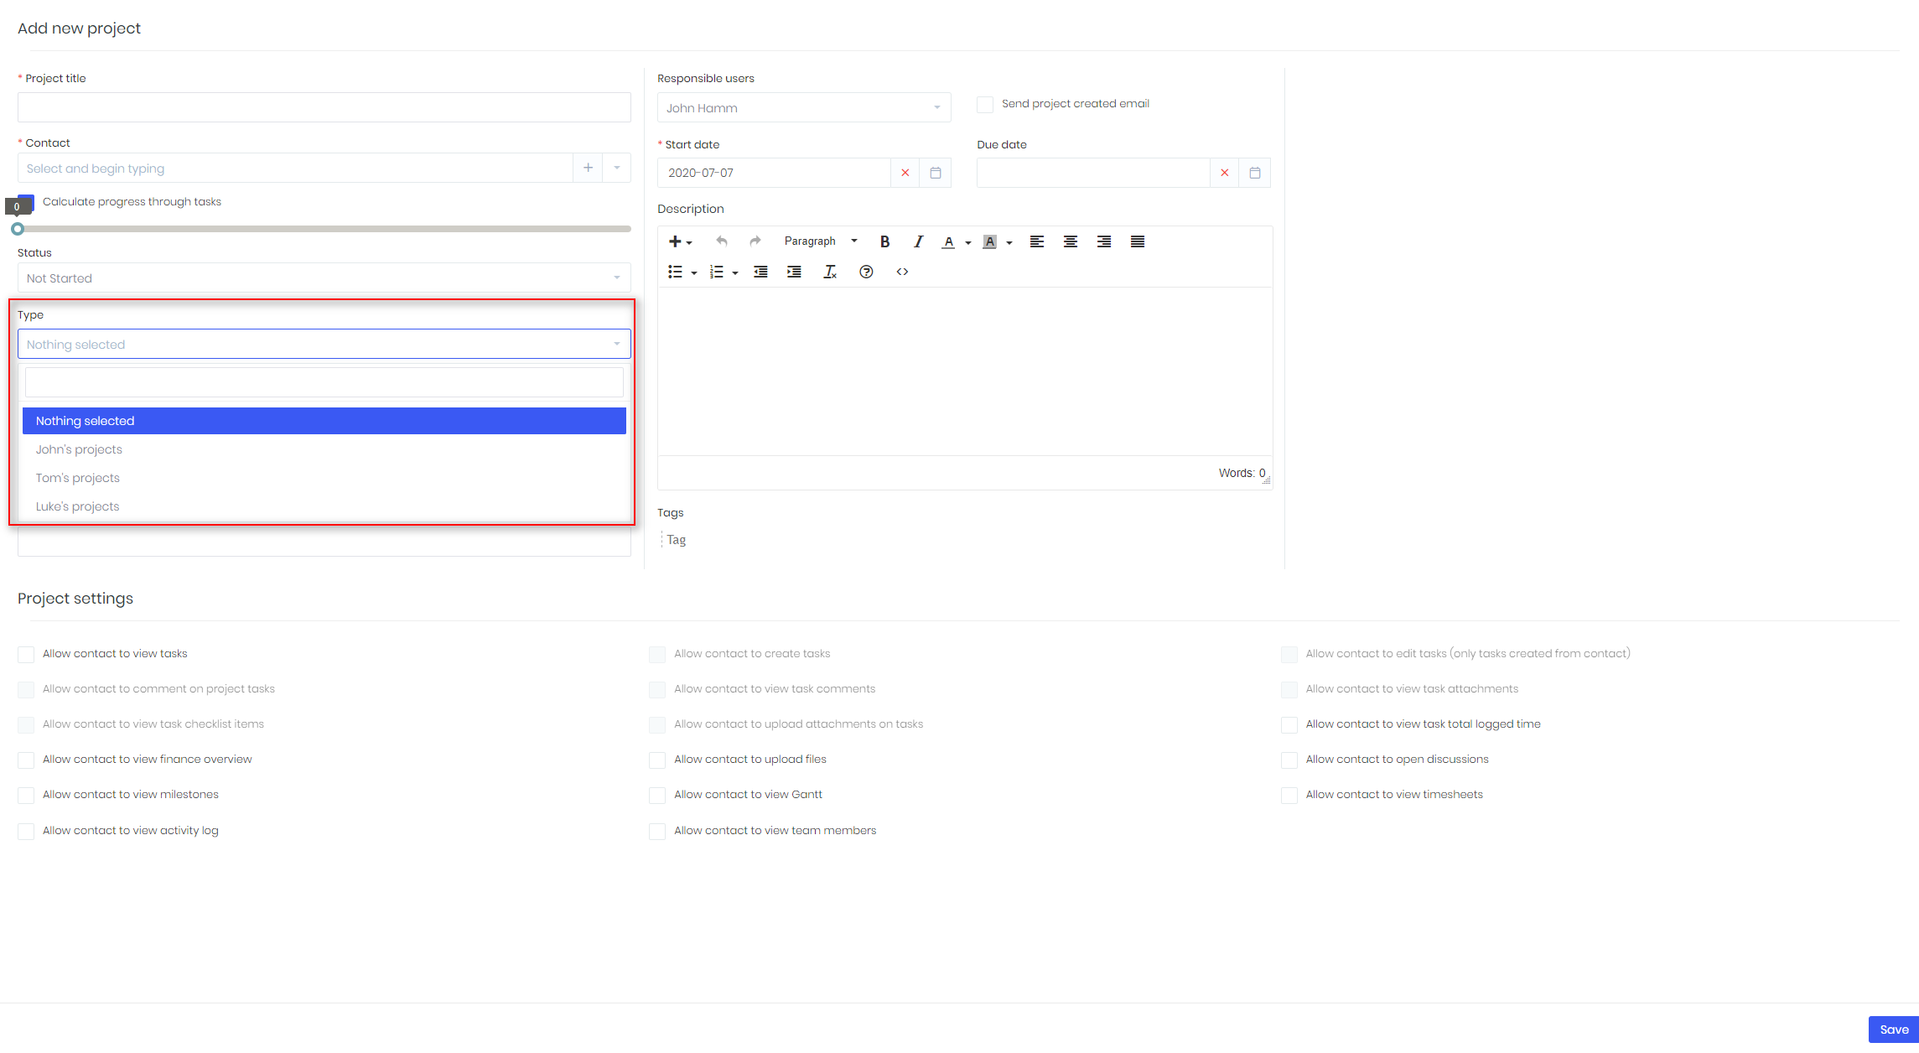Open the Start date calendar picker
The width and height of the screenshot is (1919, 1053).
tap(936, 173)
